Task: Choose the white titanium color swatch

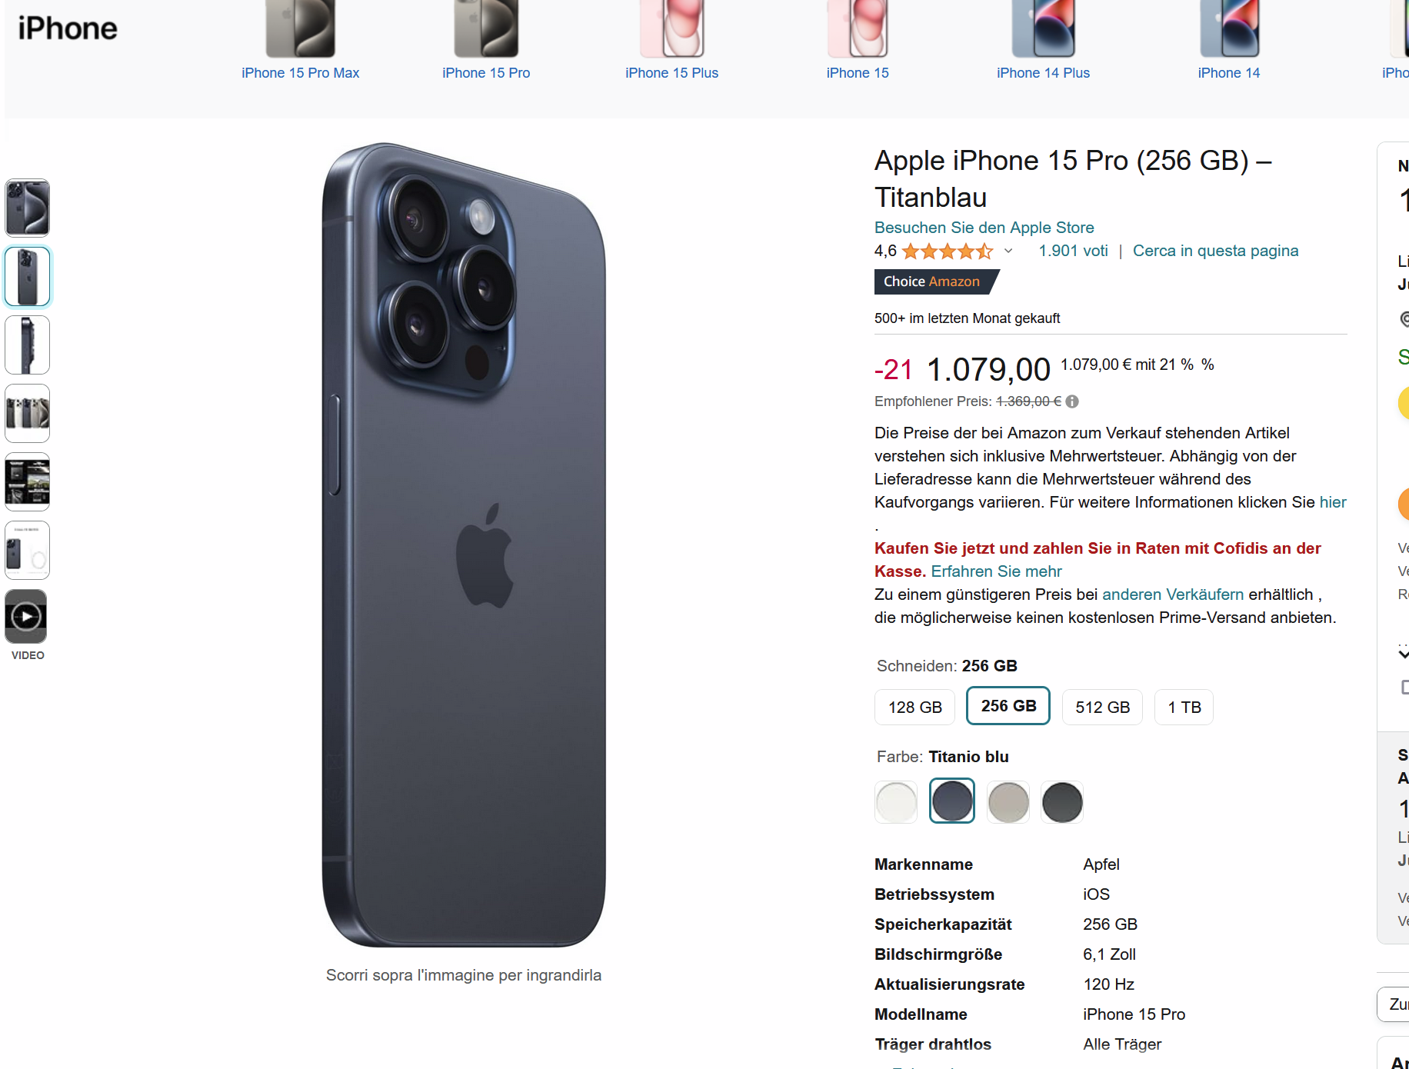Action: click(x=896, y=802)
